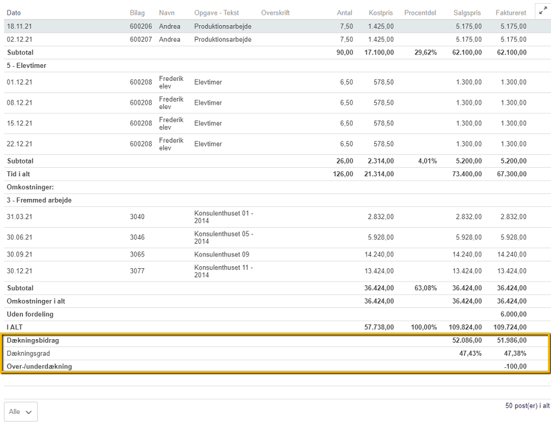
Task: Click the expand to fullscreen icon
Action: [x=542, y=10]
